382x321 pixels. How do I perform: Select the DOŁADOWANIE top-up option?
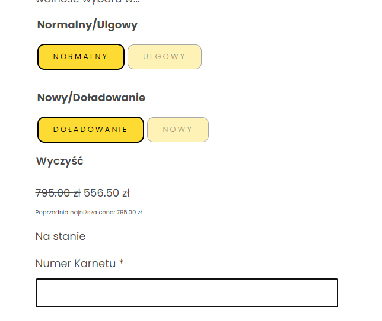pos(90,130)
